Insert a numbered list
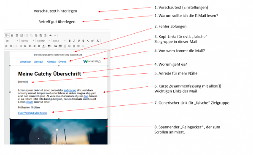Image resolution: width=253 pixels, height=155 pixels. click(x=6, y=46)
